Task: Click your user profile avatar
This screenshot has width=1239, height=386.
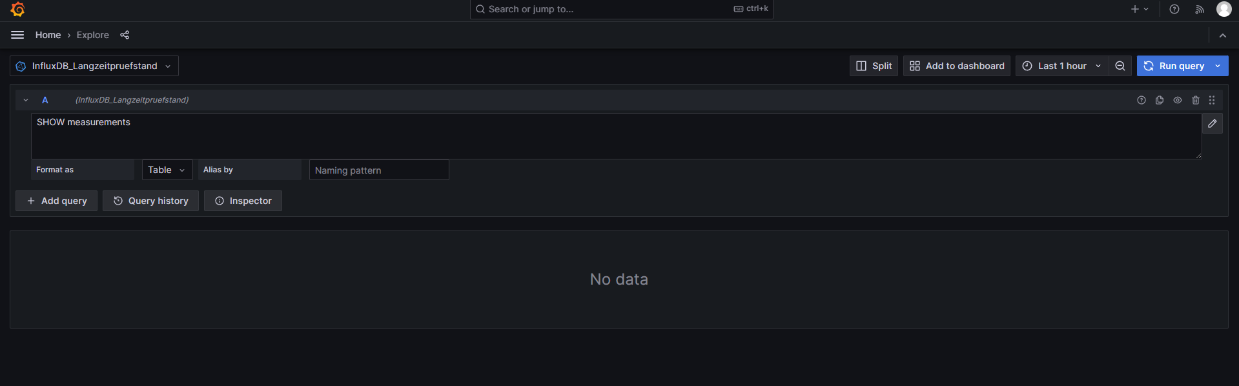Action: (1224, 9)
